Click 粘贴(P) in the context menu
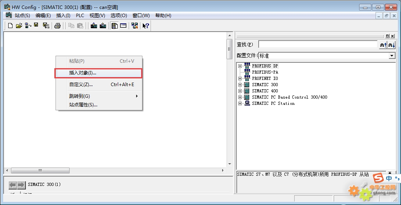This screenshot has height=205, width=401. click(99, 61)
